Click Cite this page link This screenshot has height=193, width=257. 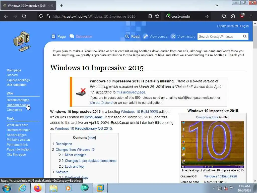point(16,155)
